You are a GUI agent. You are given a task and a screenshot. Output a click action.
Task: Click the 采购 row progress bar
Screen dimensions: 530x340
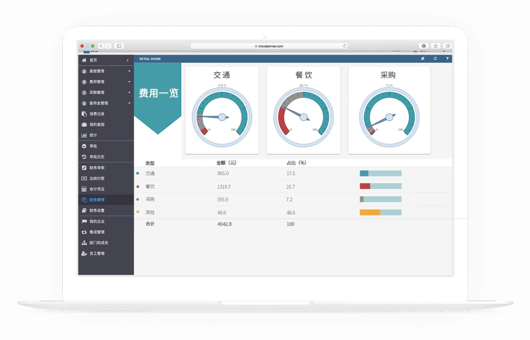381,199
